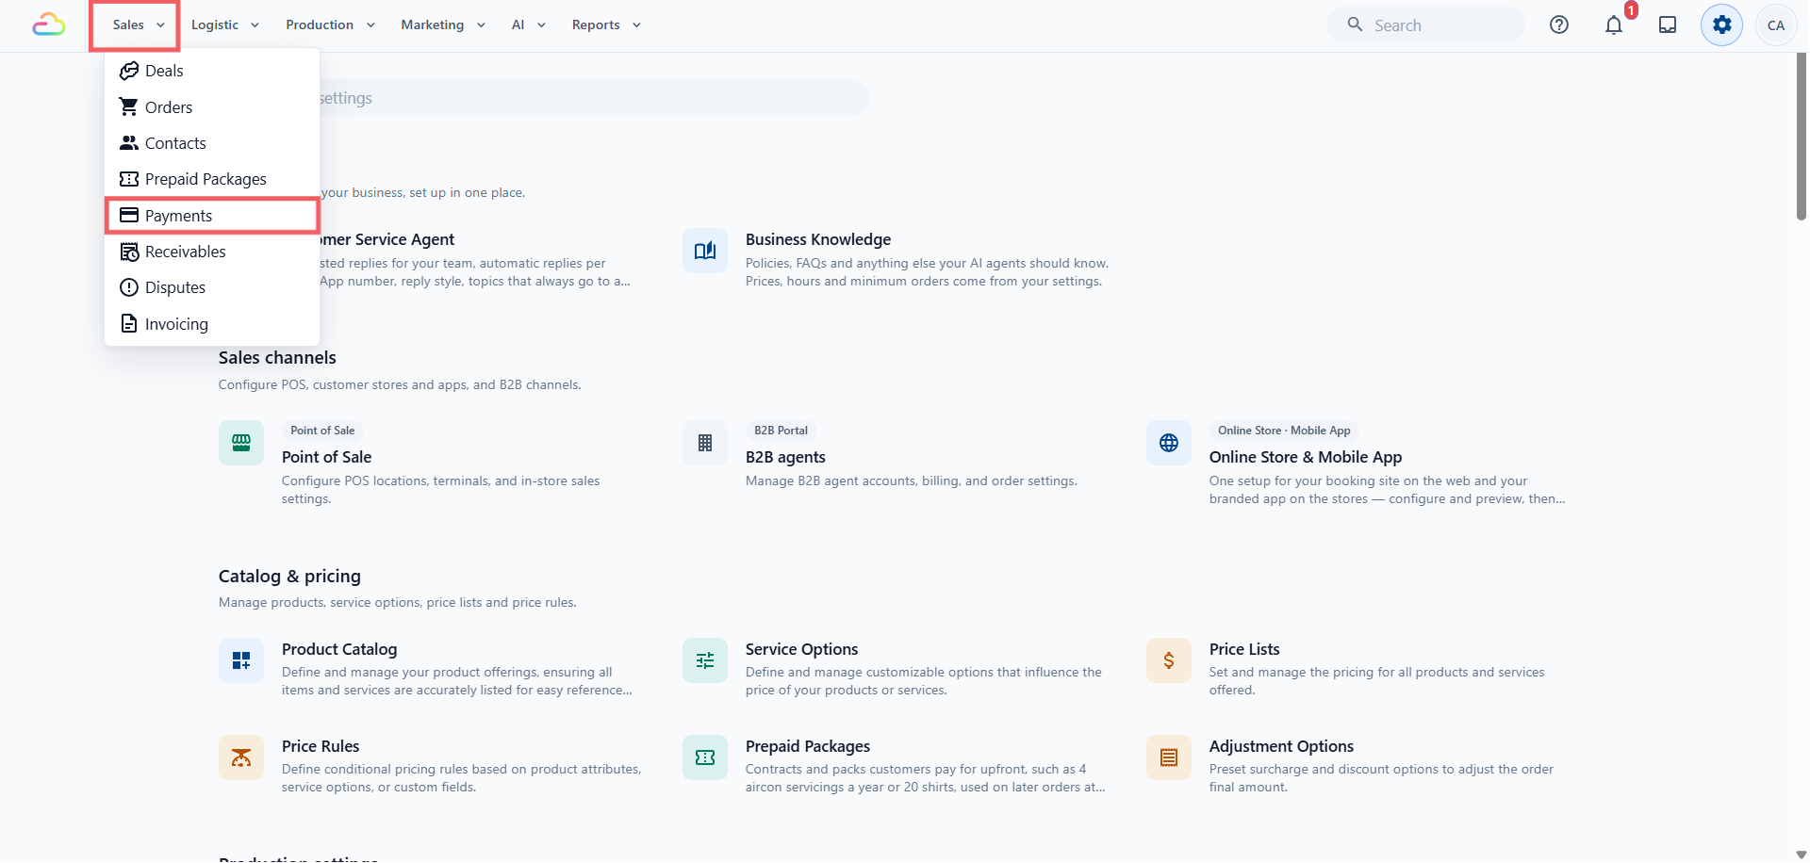Screen dimensions: 1810x863
Task: Click the Business Knowledge book icon
Action: click(x=705, y=251)
